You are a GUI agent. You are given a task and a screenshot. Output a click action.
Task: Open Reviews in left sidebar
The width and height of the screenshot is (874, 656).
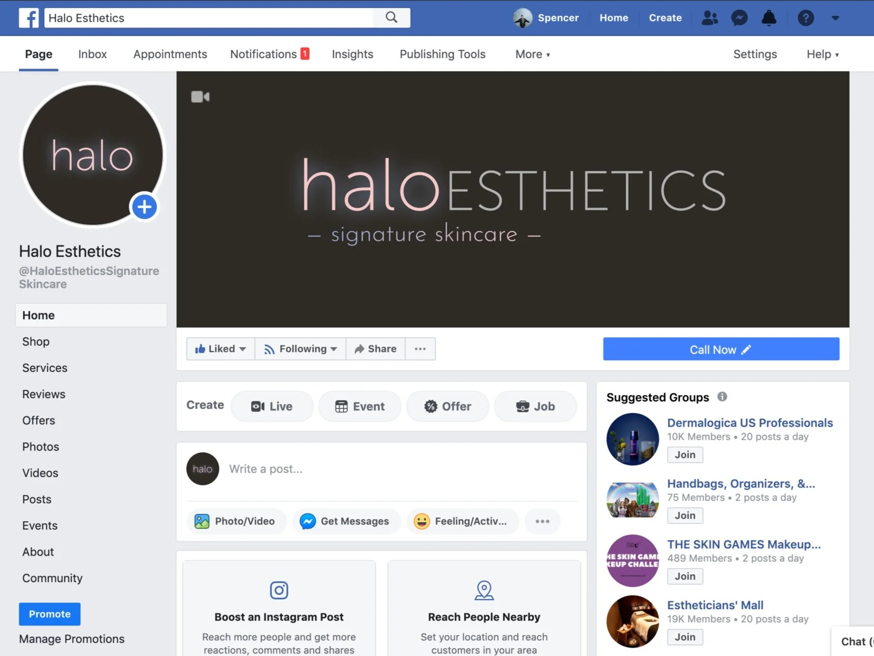(x=44, y=394)
